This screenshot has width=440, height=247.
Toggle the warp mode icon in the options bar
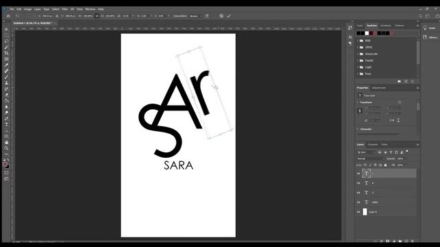207,16
